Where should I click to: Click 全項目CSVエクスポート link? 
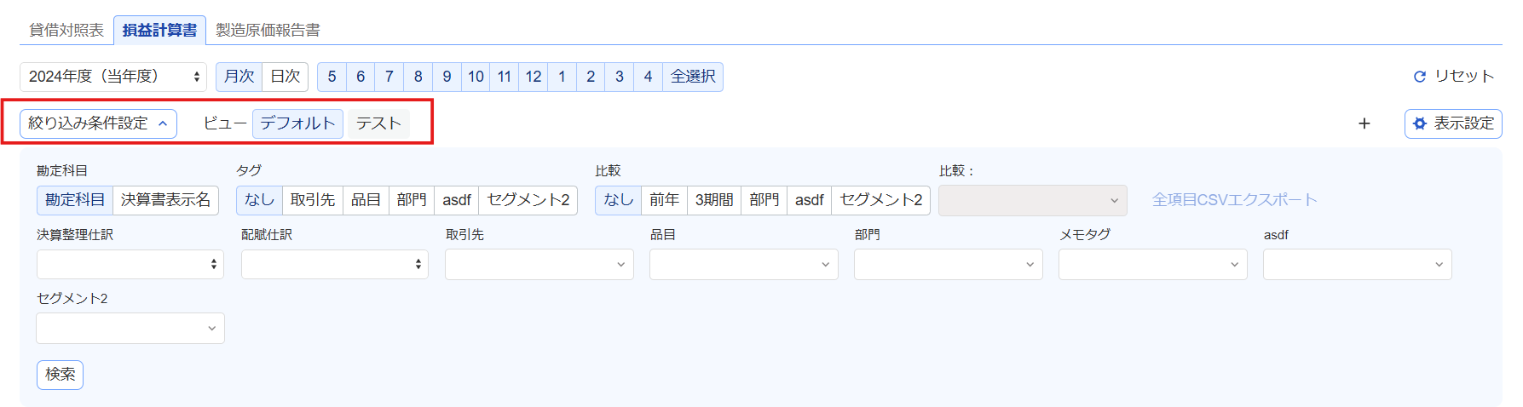pyautogui.click(x=1235, y=200)
